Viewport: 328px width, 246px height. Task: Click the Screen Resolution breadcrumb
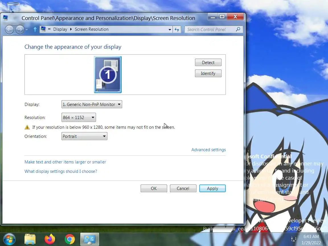(x=92, y=29)
